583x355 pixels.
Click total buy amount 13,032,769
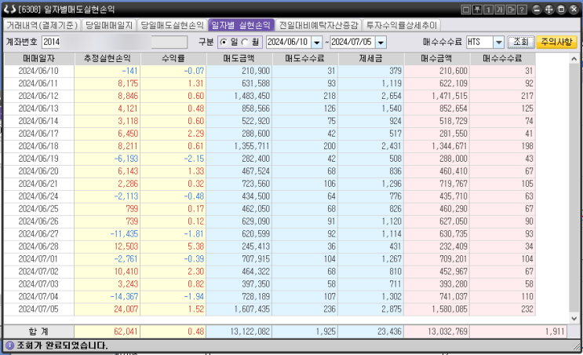(x=447, y=331)
